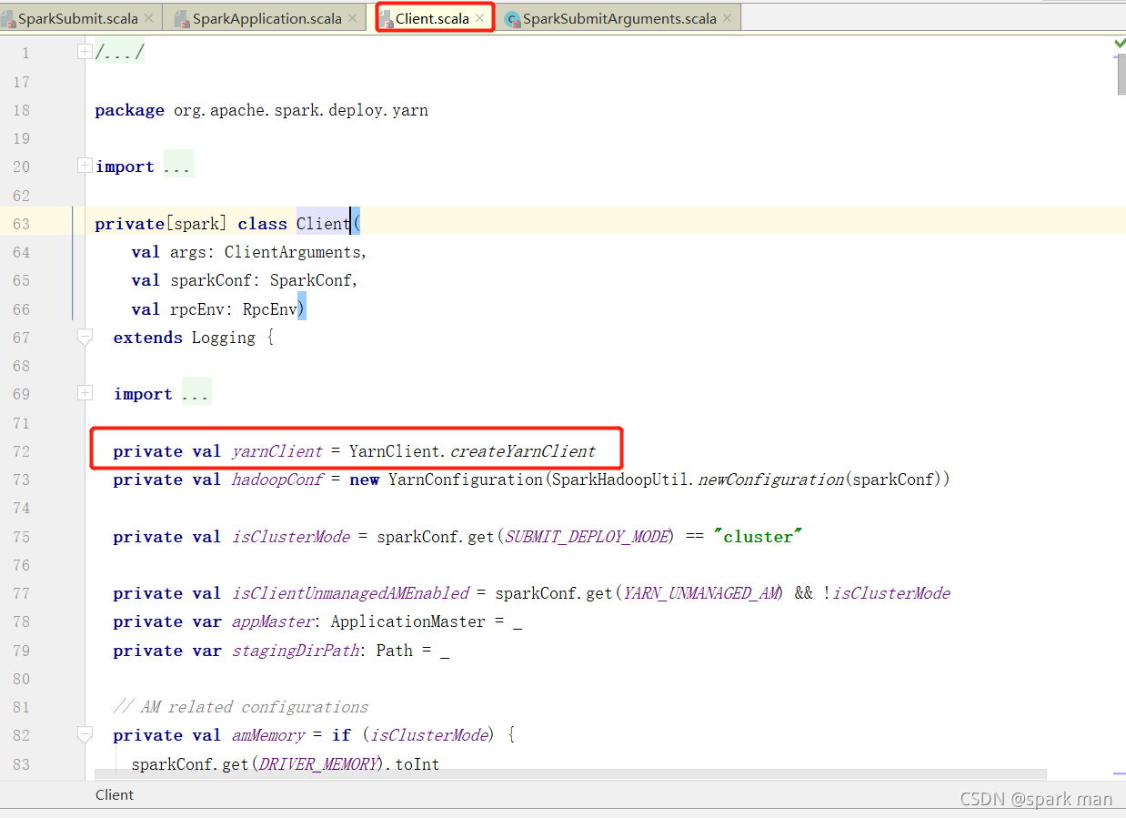Close the SparkApplication.scala tab

pos(353,18)
